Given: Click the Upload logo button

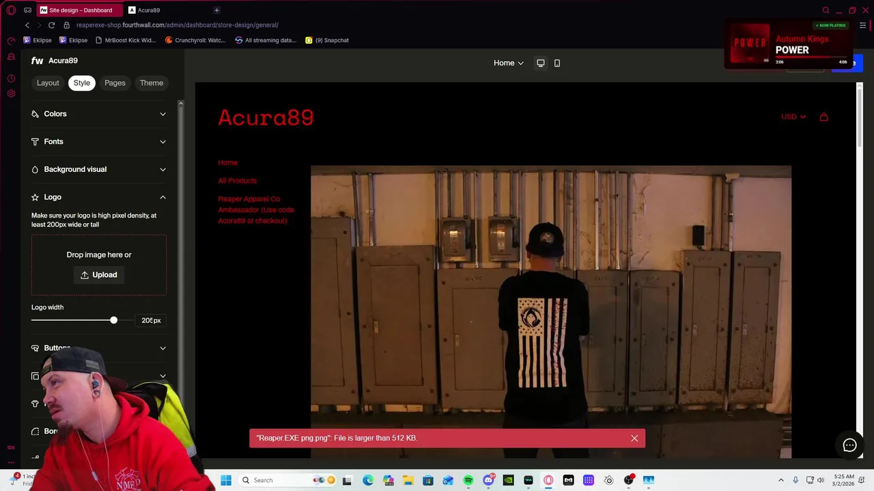Looking at the screenshot, I should [99, 275].
